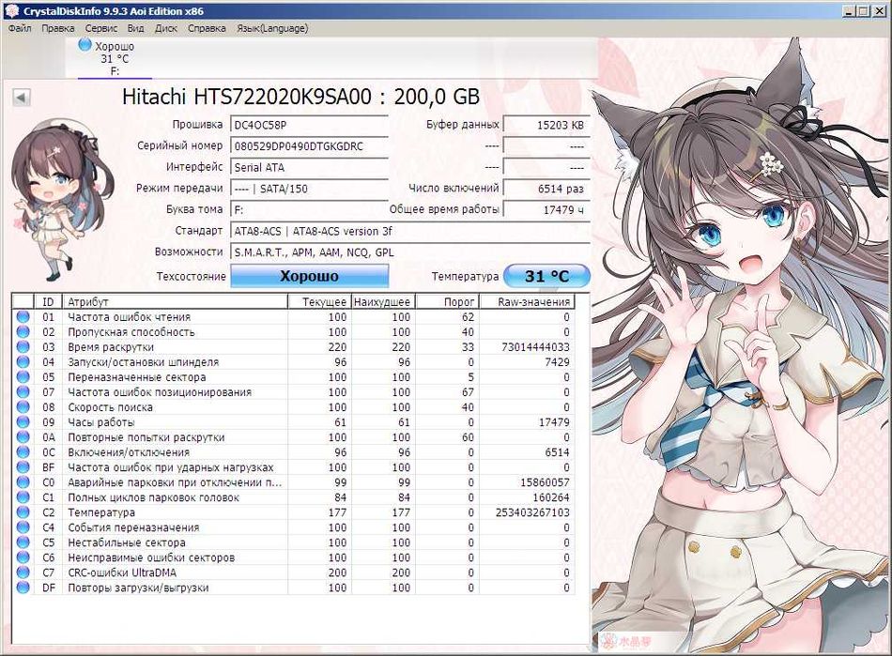Open the Диск menu
Image resolution: width=892 pixels, height=656 pixels.
[165, 28]
